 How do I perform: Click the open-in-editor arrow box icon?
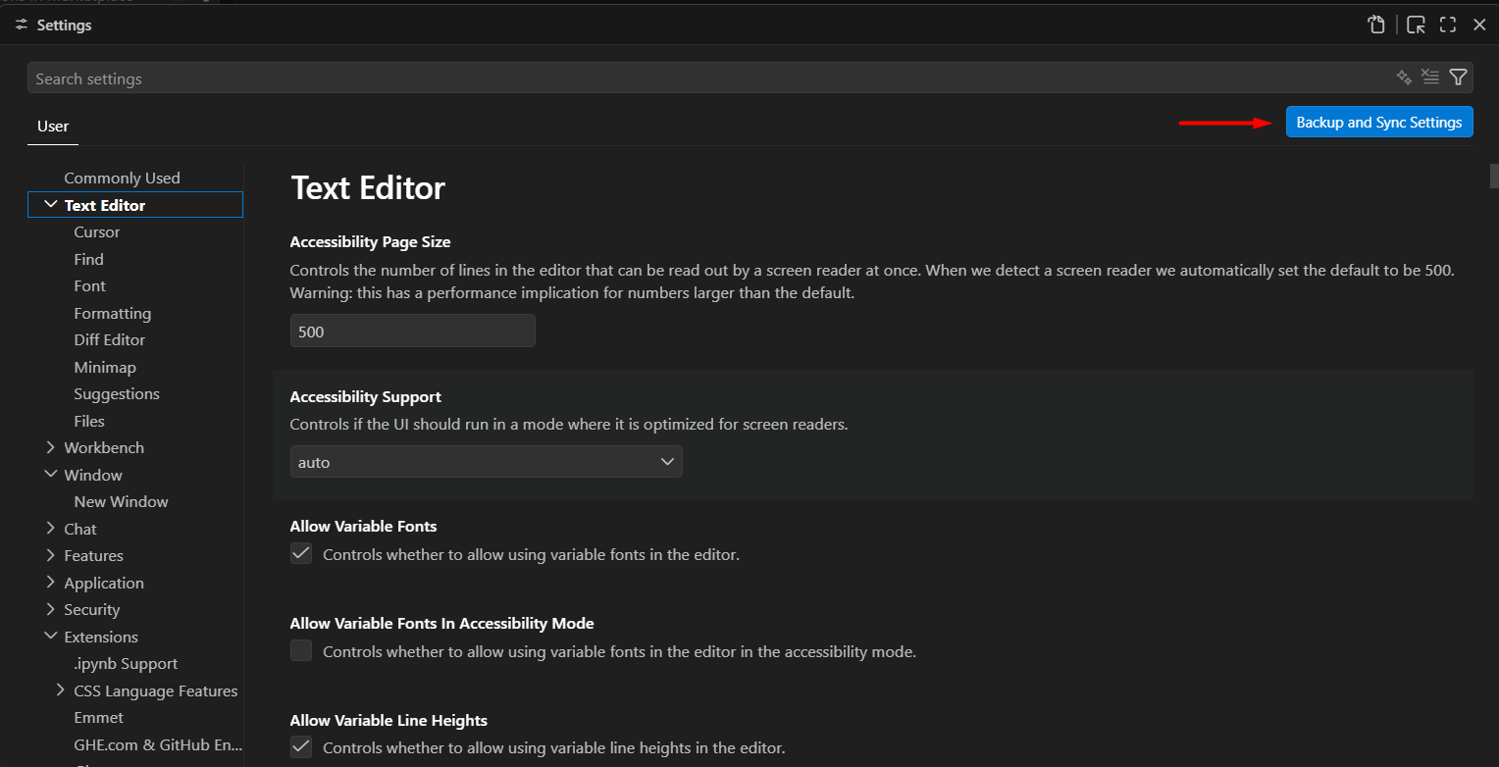click(1416, 26)
